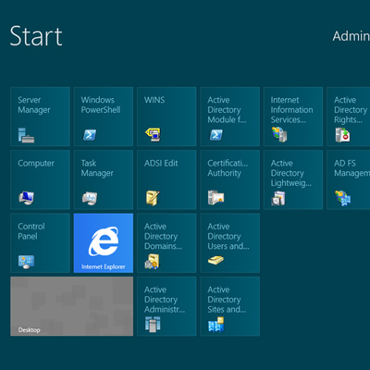Open the WINS console icon

click(153, 134)
